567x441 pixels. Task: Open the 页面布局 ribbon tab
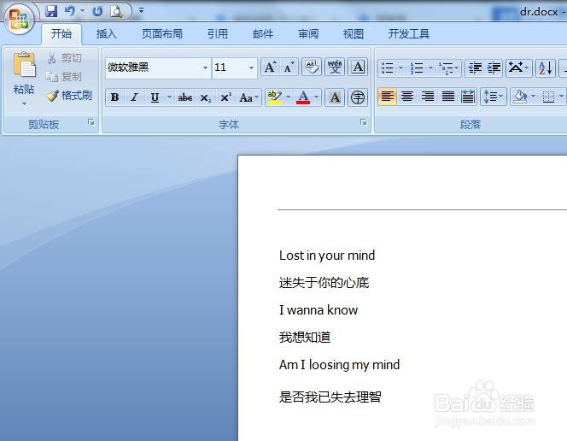point(161,34)
